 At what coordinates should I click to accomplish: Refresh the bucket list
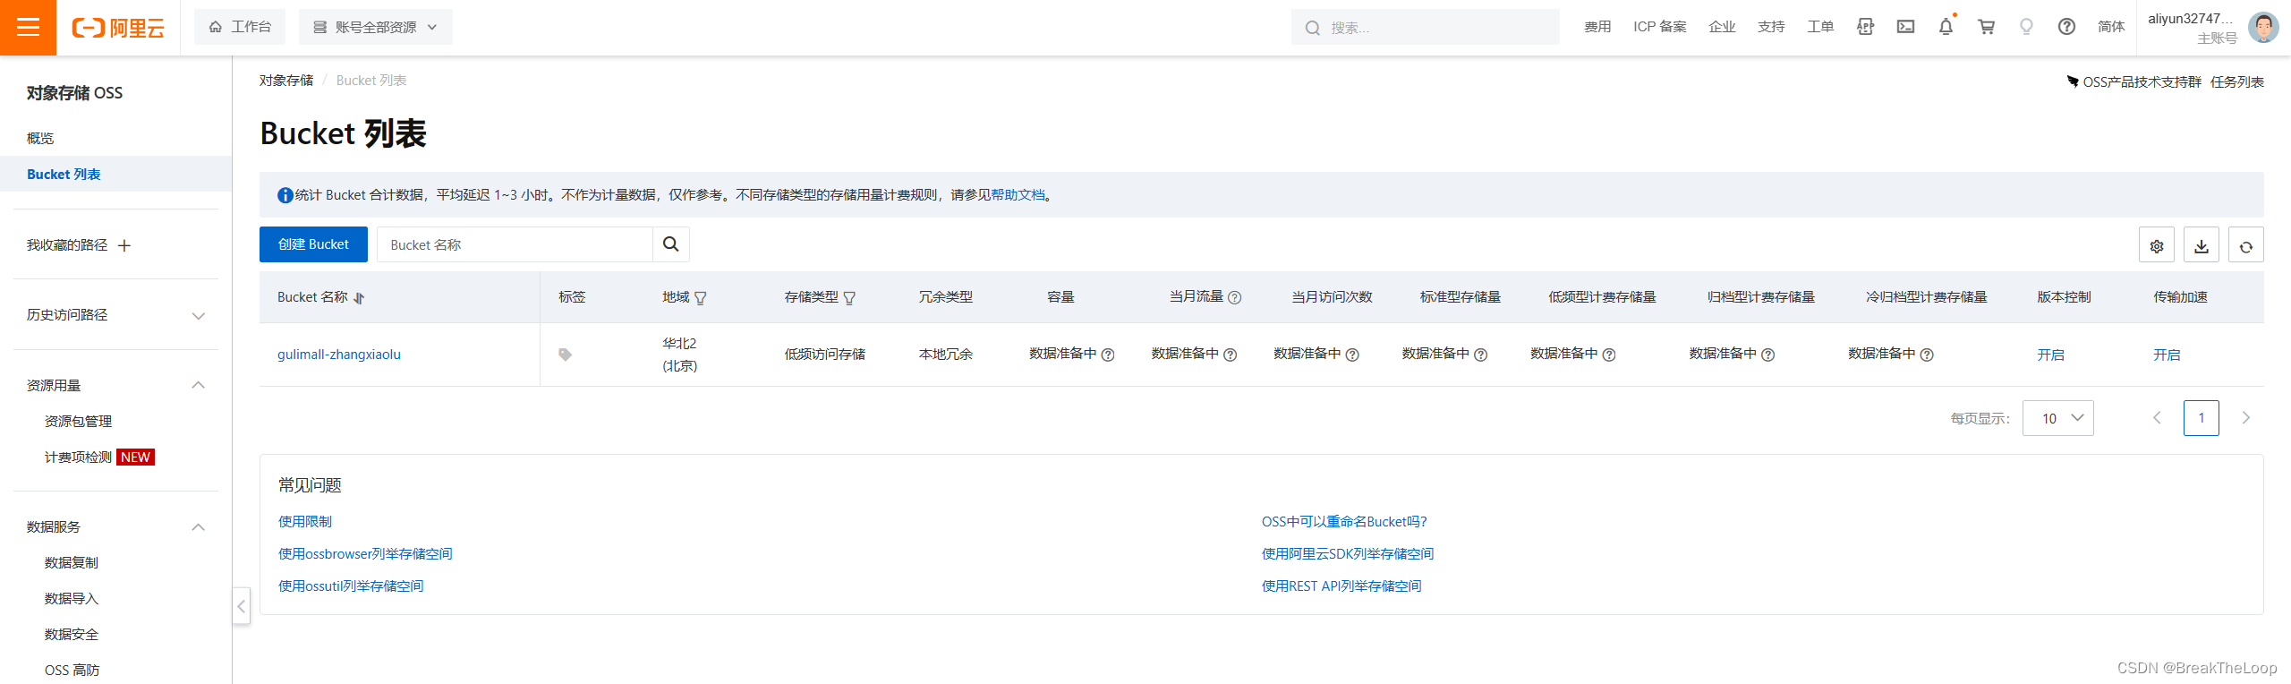(2246, 245)
